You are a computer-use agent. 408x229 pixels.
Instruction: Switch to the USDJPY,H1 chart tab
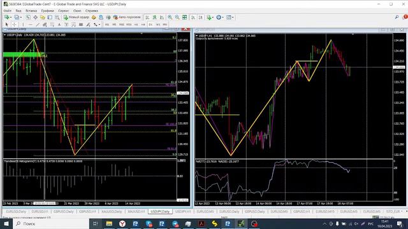pos(183,212)
